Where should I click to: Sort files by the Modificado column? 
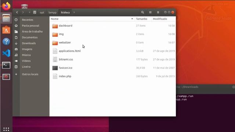[160, 19]
